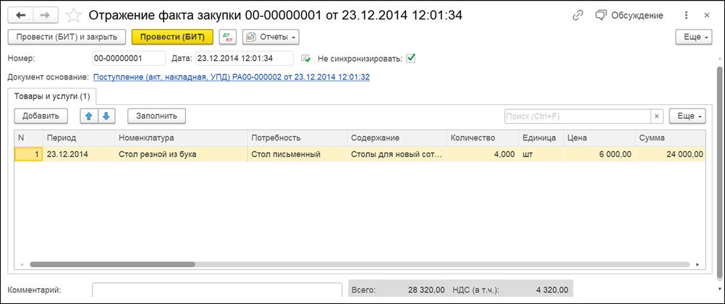The image size is (725, 304).
Task: Select the row number 1 cell
Action: (29, 154)
